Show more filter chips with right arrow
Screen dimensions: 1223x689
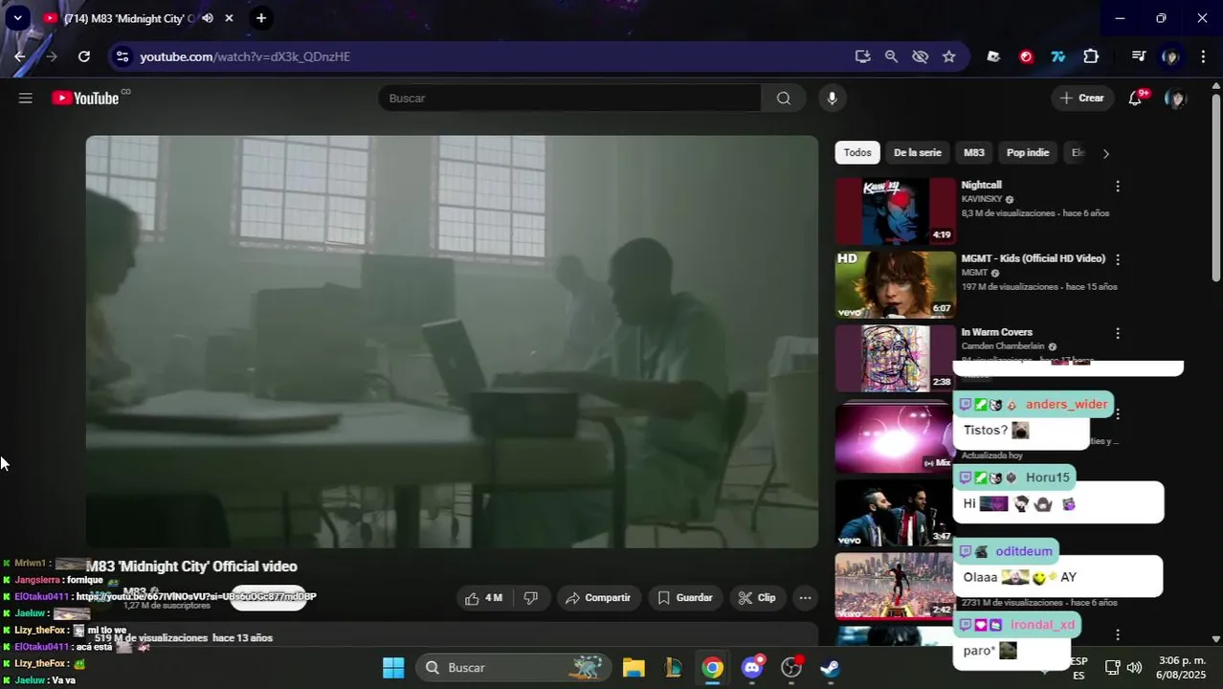coord(1105,154)
